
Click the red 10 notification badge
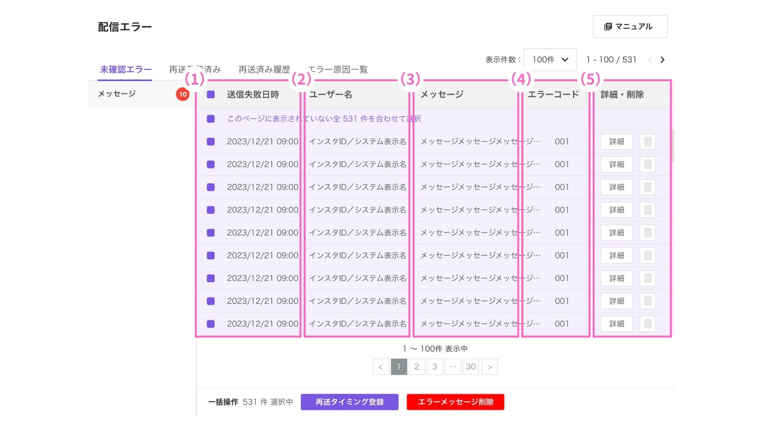pyautogui.click(x=183, y=94)
